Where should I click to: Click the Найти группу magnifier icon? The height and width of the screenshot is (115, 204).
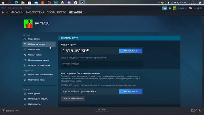click(x=25, y=104)
